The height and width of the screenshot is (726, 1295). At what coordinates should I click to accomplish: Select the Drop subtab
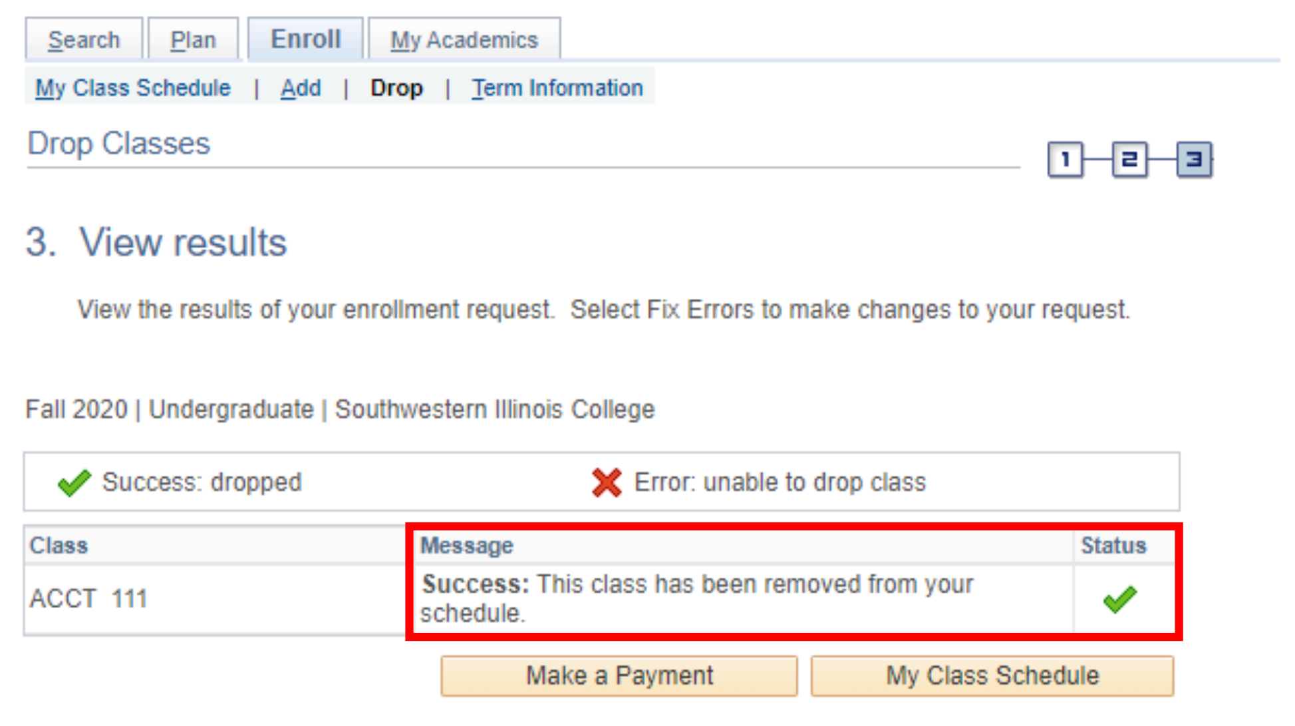(397, 87)
